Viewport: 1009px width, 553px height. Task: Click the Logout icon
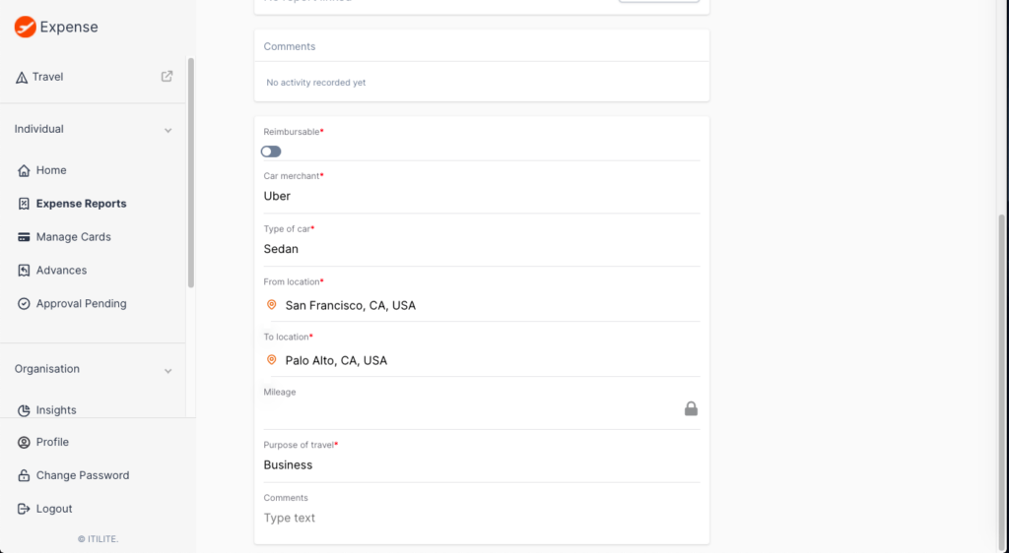(x=24, y=509)
